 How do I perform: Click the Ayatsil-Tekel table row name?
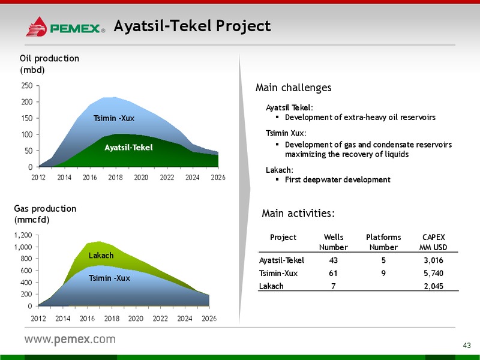[x=281, y=260]
